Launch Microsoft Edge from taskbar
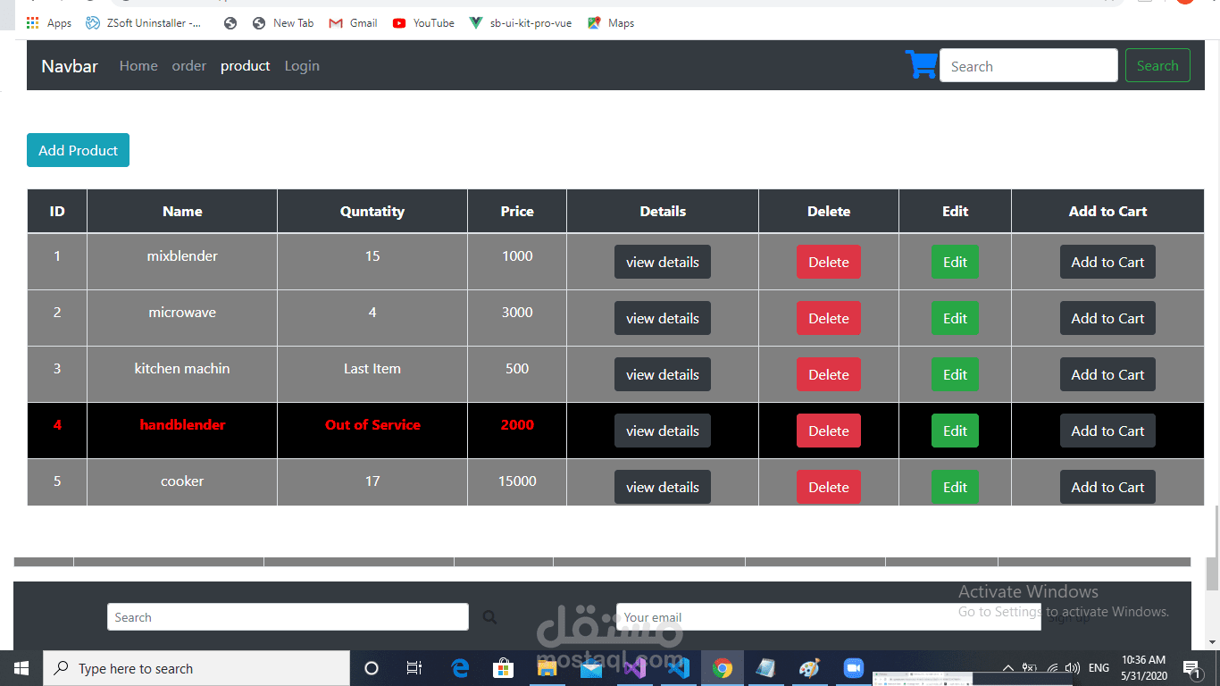 pos(460,668)
